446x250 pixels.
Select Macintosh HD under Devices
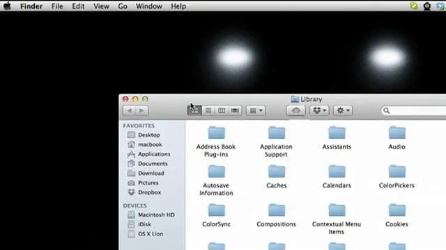tap(152, 215)
